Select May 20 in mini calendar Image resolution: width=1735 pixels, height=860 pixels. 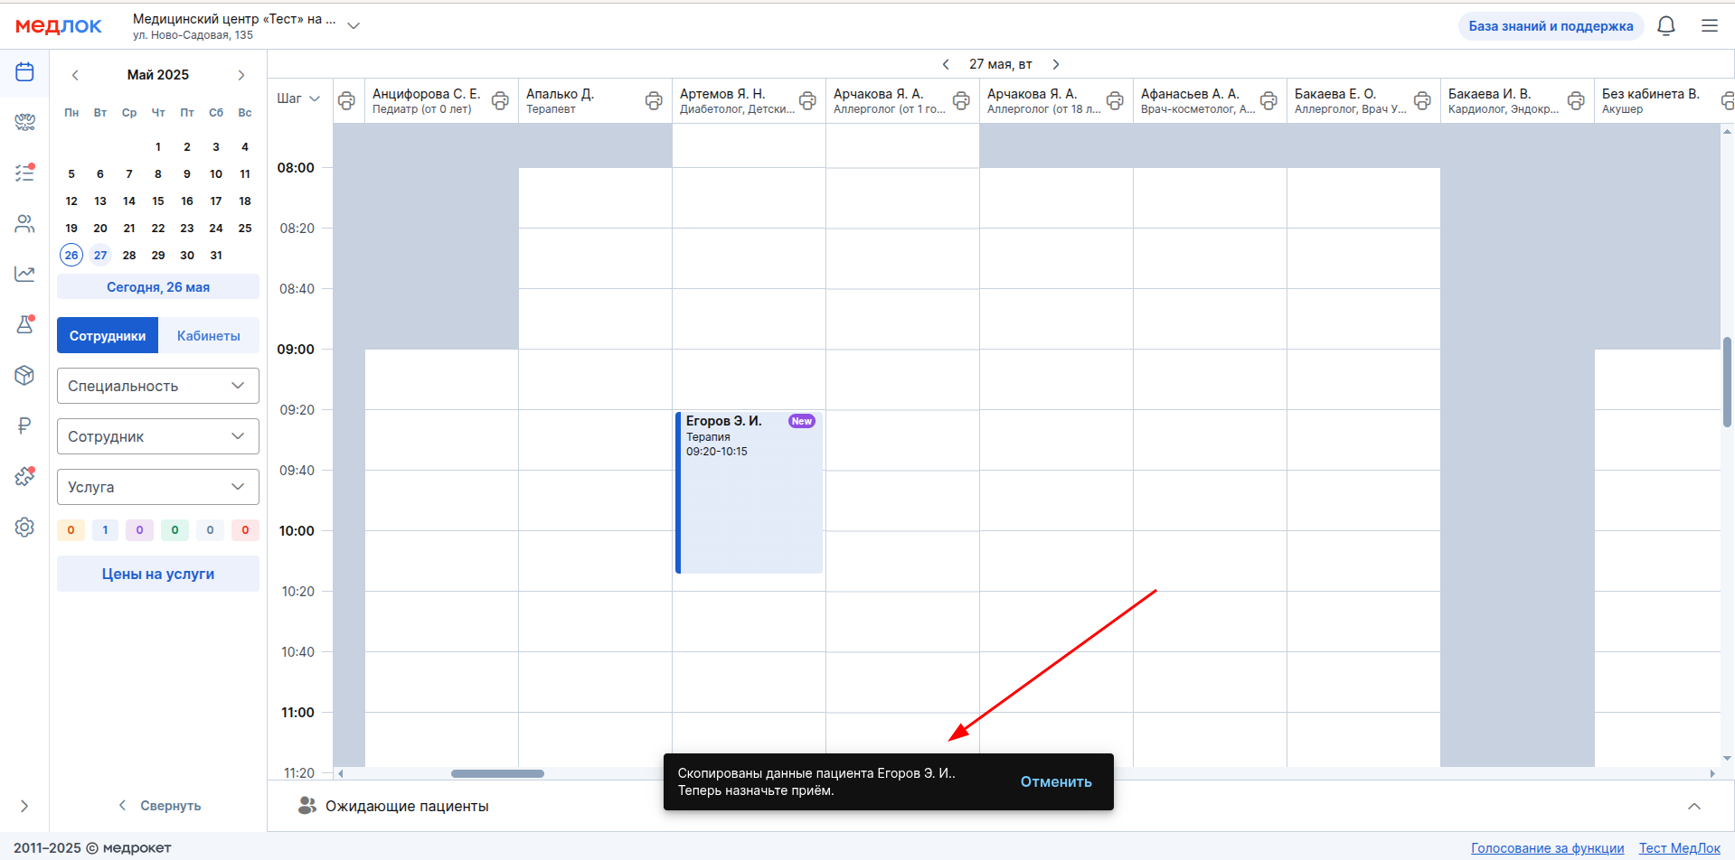(x=100, y=228)
